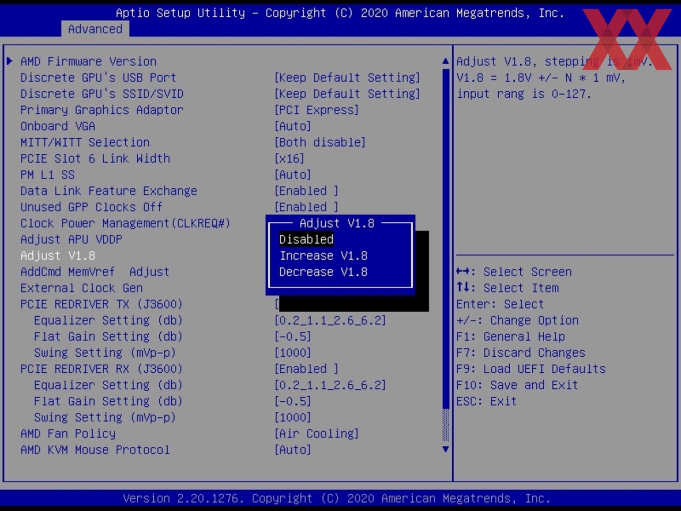The height and width of the screenshot is (511, 681).
Task: Open the Advanced tab
Action: (95, 29)
